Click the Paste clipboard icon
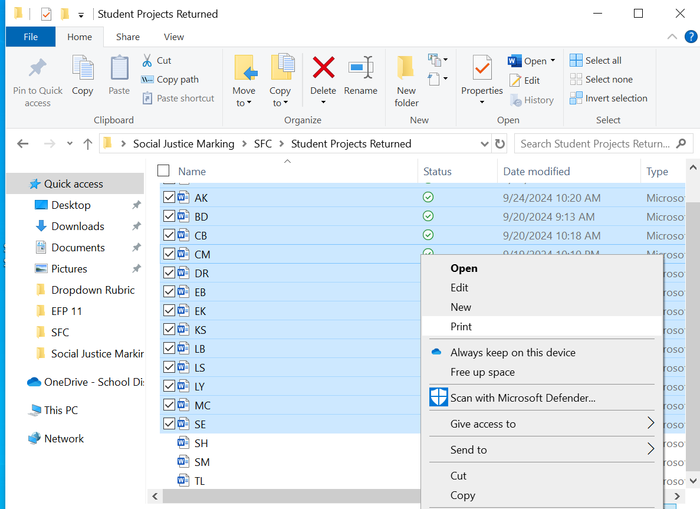Image resolution: width=700 pixels, height=509 pixels. pyautogui.click(x=119, y=67)
